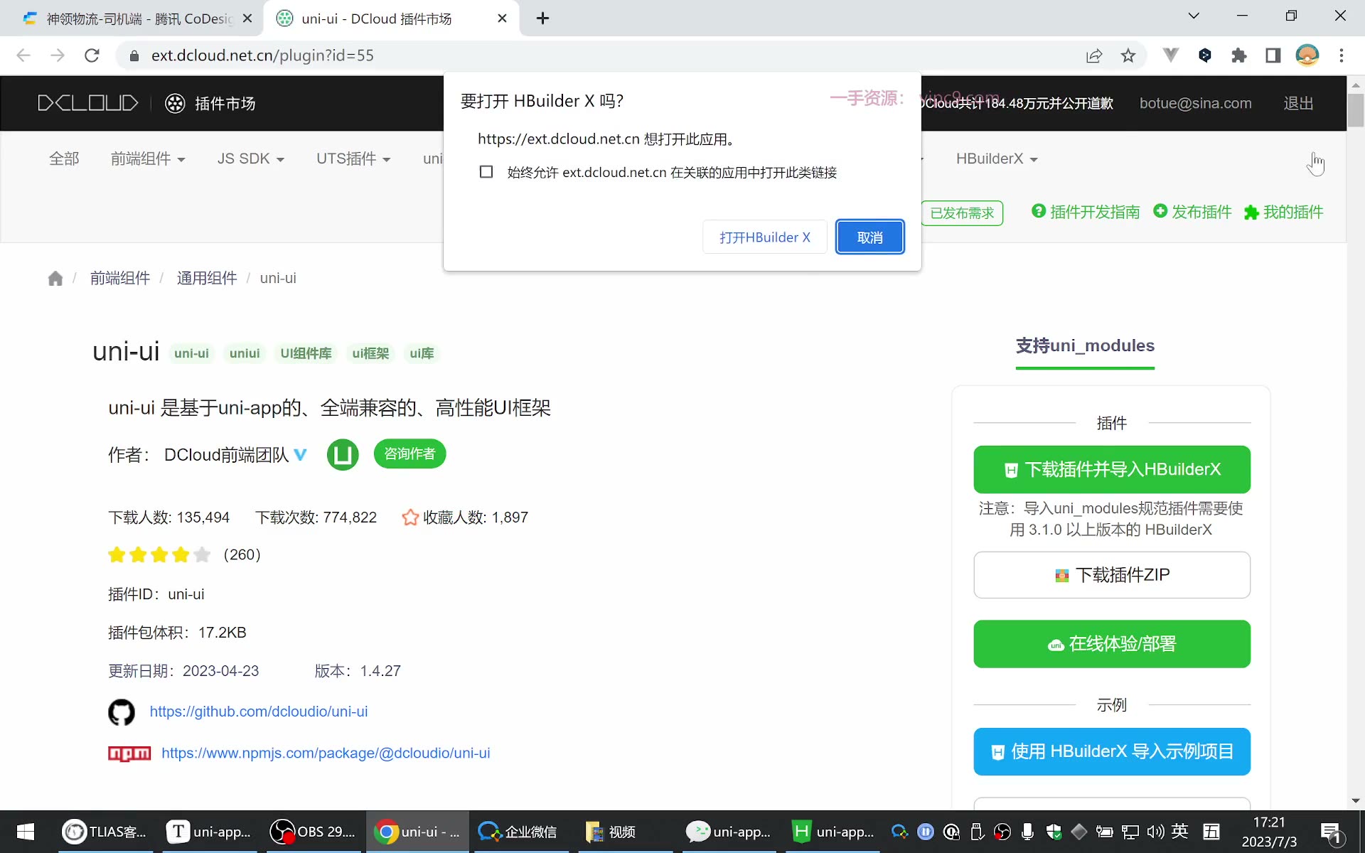Open the notification center icon
Screen dimensions: 1365x853
[1330, 832]
